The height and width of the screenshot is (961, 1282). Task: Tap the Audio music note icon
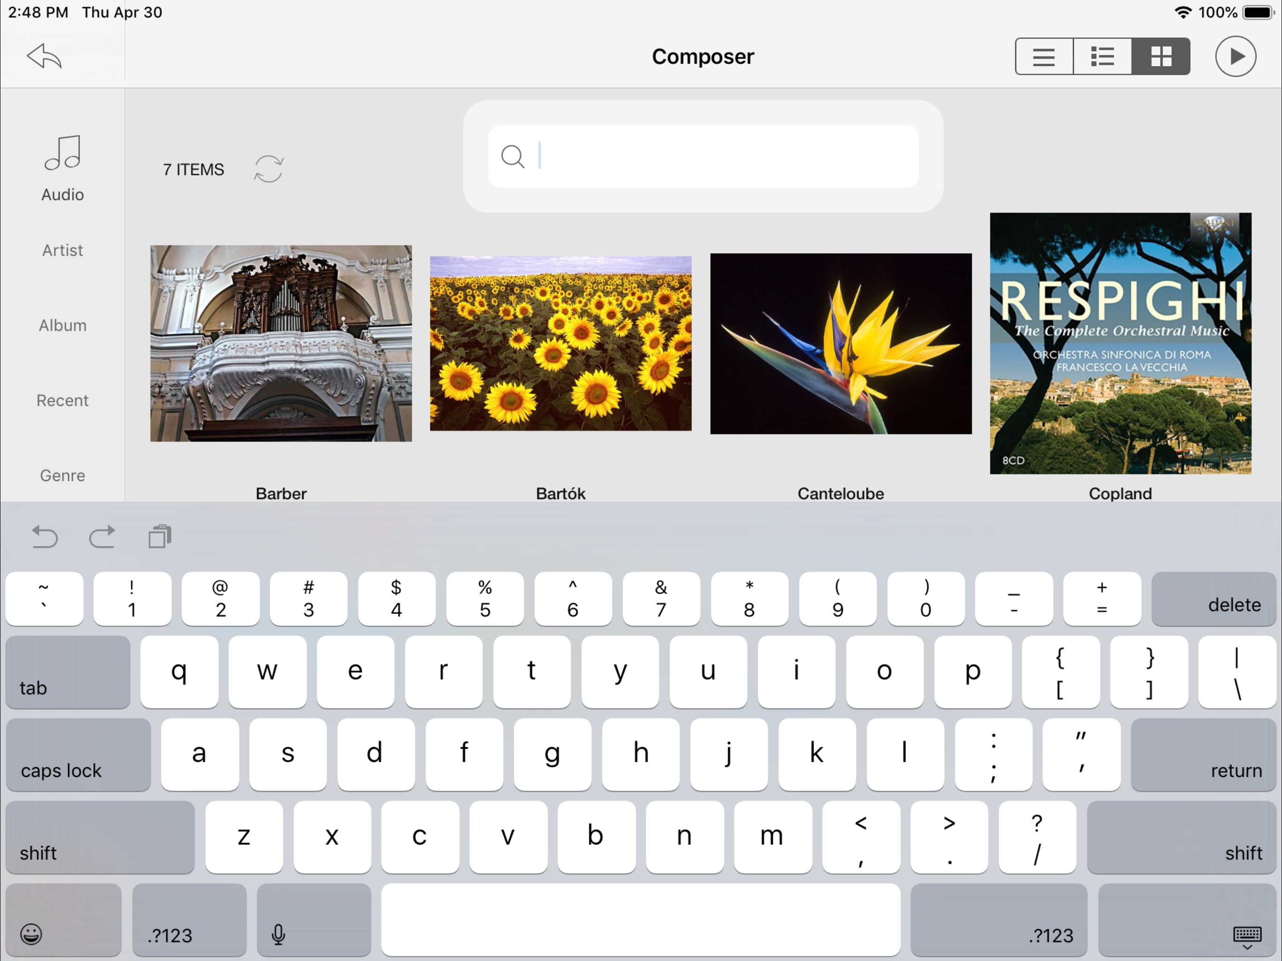62,153
